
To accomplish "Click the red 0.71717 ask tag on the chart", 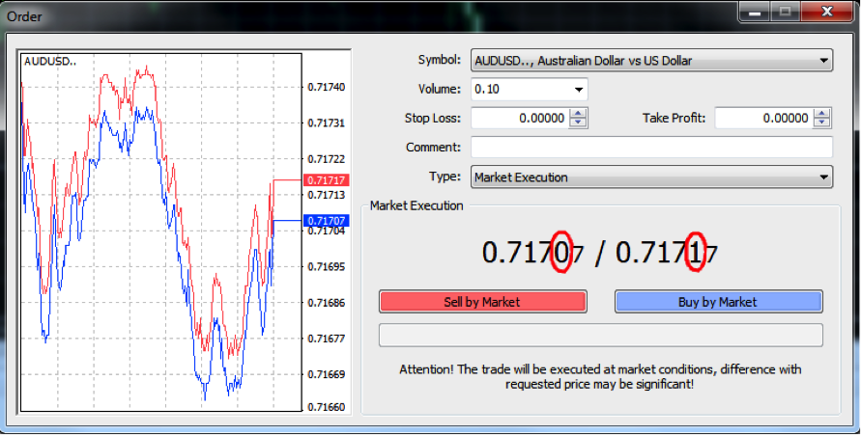I will coord(325,180).
